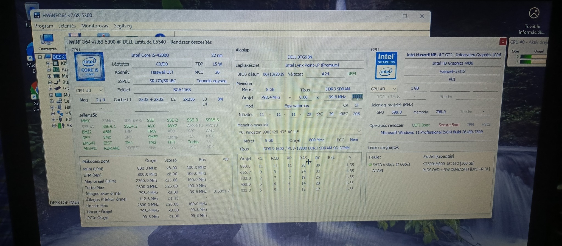The image size is (562, 246).
Task: Click the DDR3 SDRAM memory type value
Action: click(338, 89)
